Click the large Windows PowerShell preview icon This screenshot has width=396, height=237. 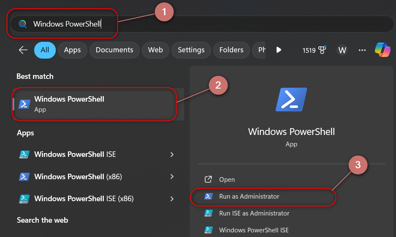(x=291, y=100)
